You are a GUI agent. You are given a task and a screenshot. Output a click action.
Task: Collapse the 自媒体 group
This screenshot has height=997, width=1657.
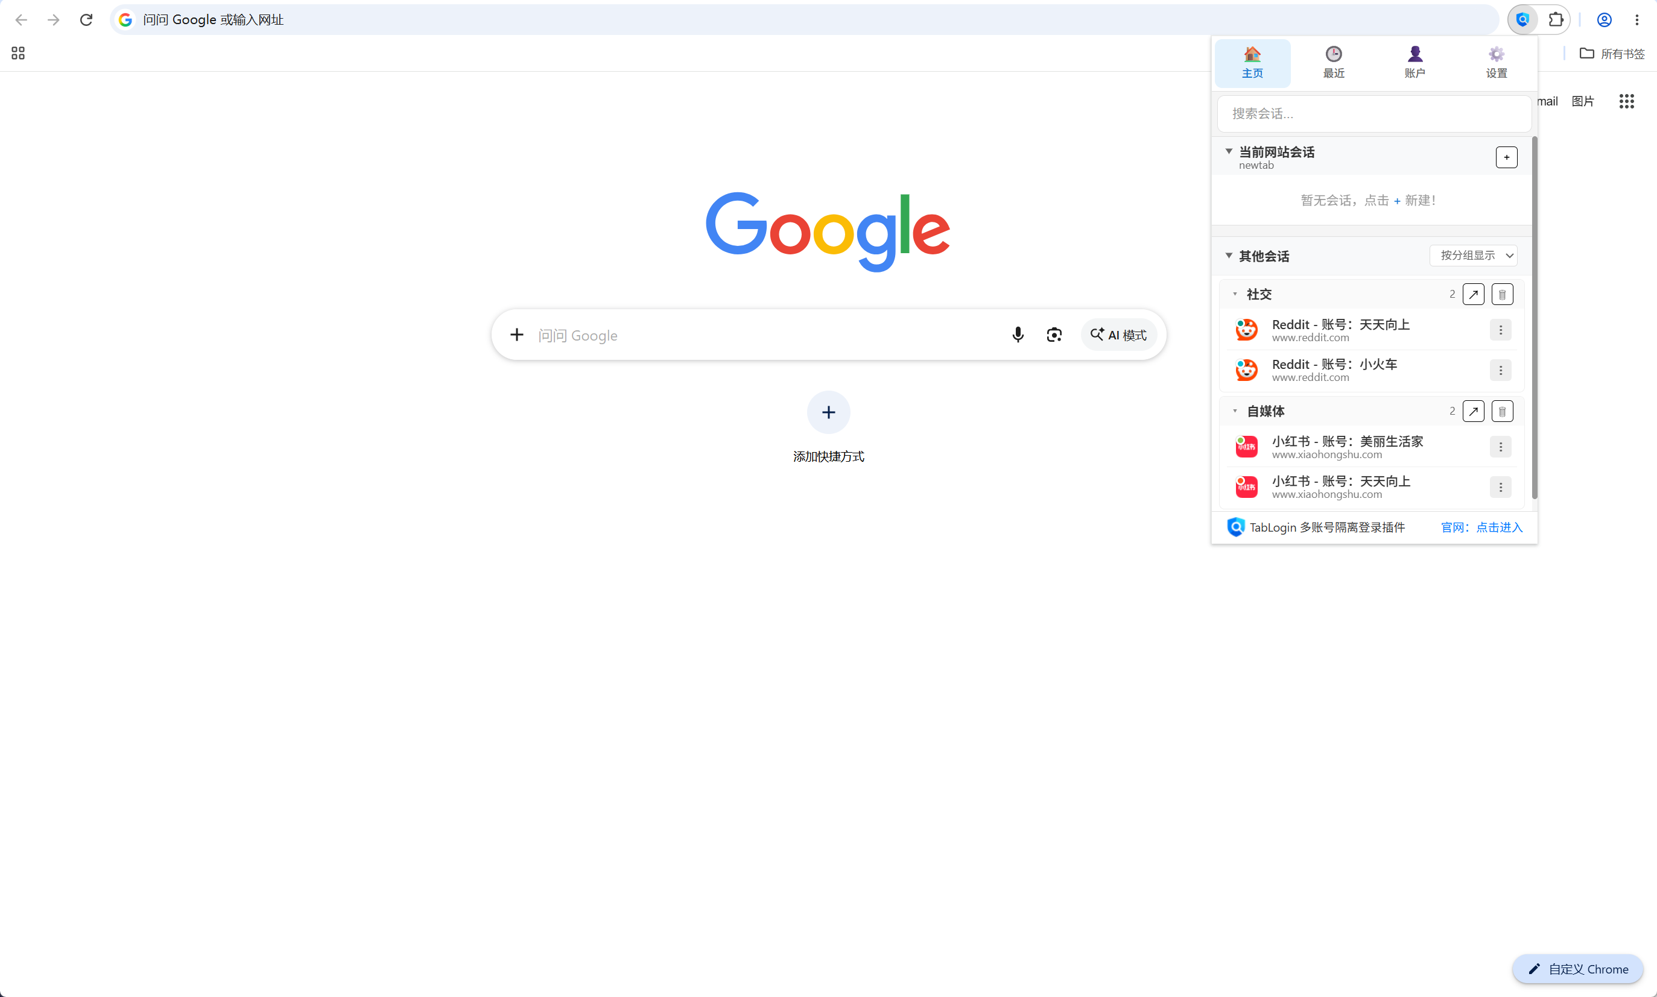(x=1235, y=411)
